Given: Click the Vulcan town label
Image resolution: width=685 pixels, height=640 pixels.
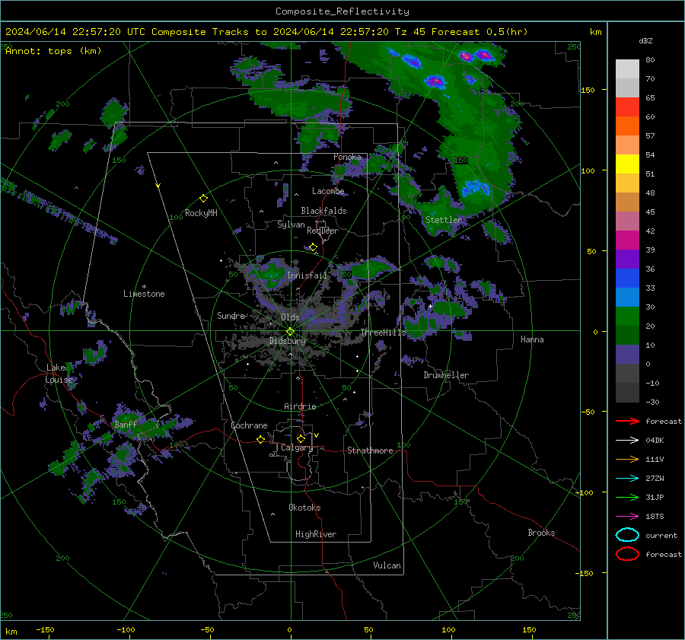Looking at the screenshot, I should point(387,565).
